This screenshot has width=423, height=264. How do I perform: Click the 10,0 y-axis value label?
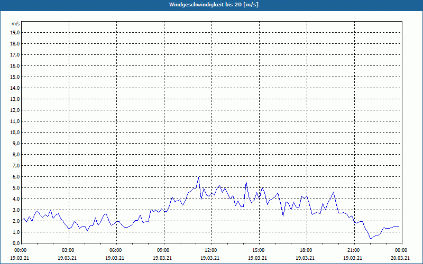[15, 132]
